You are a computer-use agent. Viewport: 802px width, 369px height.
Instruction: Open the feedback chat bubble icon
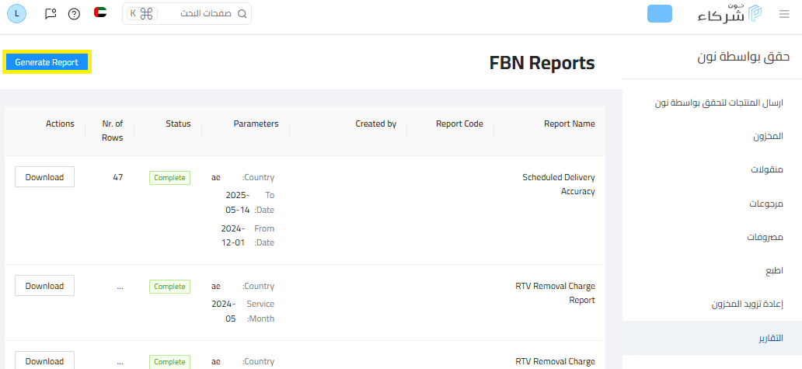(50, 14)
